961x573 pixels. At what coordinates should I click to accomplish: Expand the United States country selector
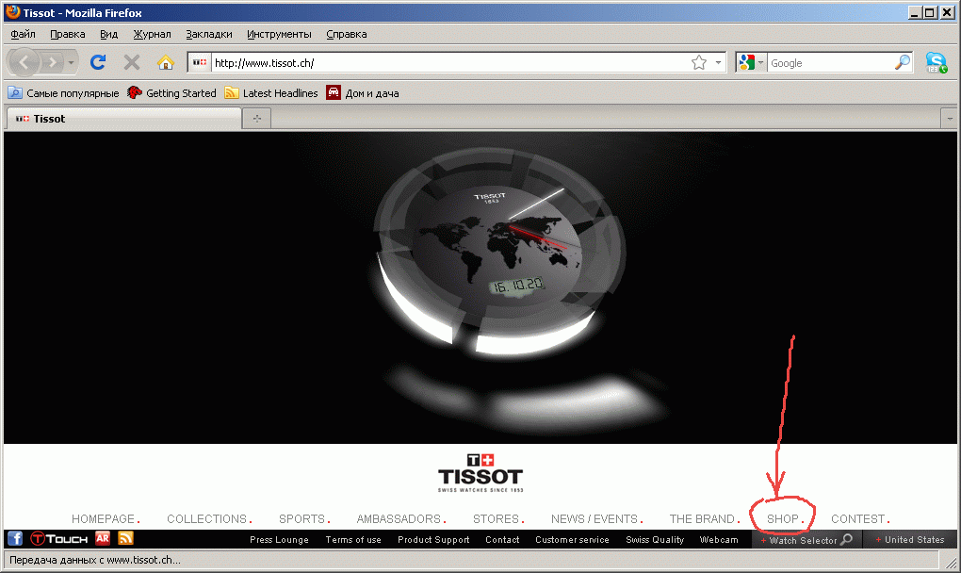(x=909, y=540)
